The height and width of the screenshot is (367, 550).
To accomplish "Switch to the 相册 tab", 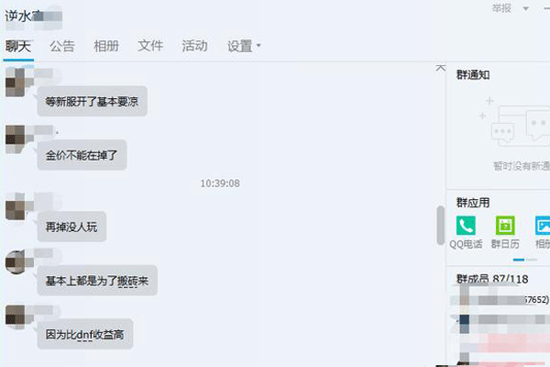I will (106, 46).
